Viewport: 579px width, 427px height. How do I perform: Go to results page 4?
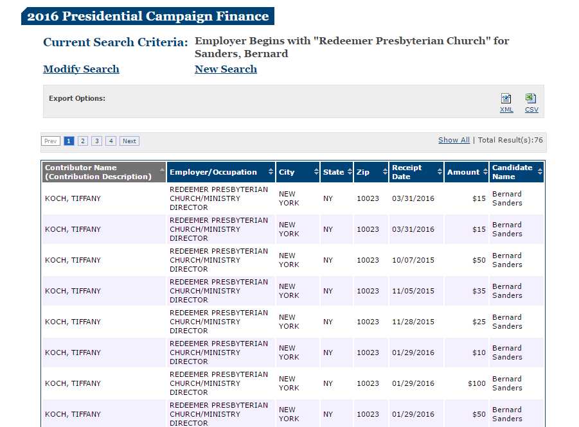(111, 141)
